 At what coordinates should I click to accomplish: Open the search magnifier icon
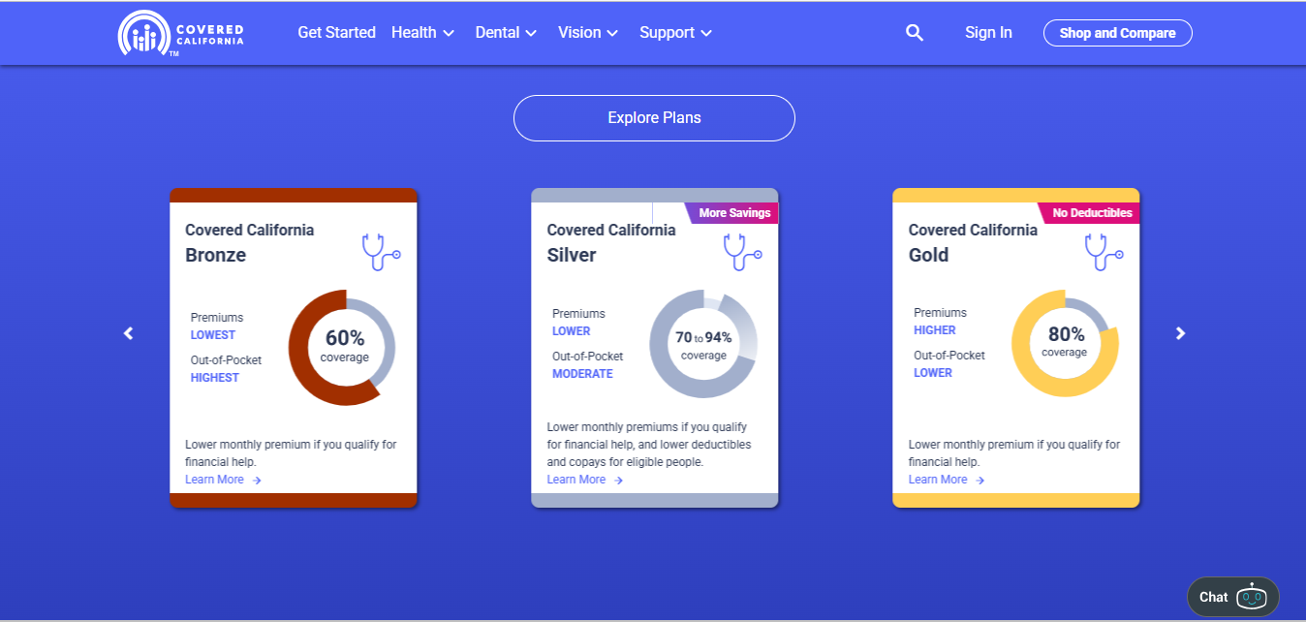click(915, 33)
